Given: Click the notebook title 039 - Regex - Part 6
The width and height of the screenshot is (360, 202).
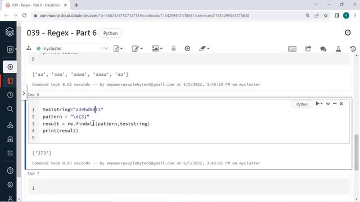Looking at the screenshot, I should [61, 33].
